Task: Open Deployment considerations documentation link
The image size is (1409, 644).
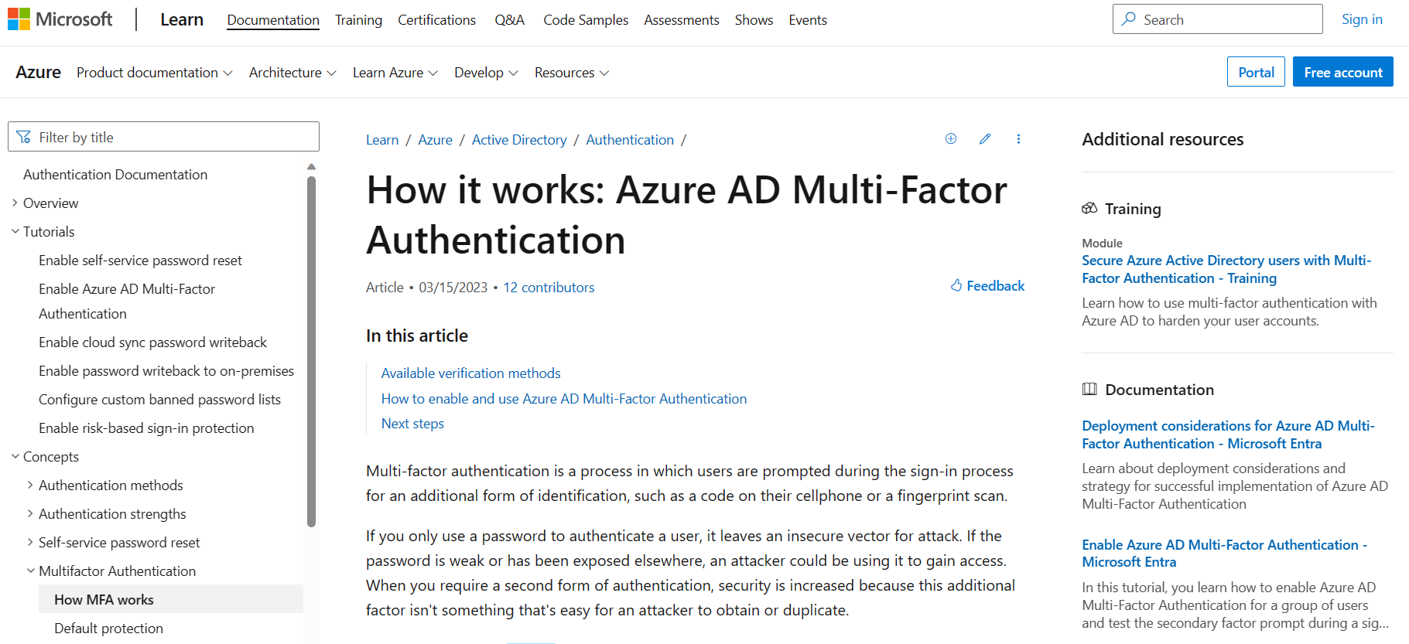Action: coord(1228,434)
